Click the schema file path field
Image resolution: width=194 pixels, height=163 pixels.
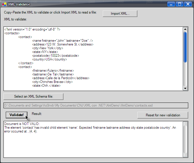(96, 105)
